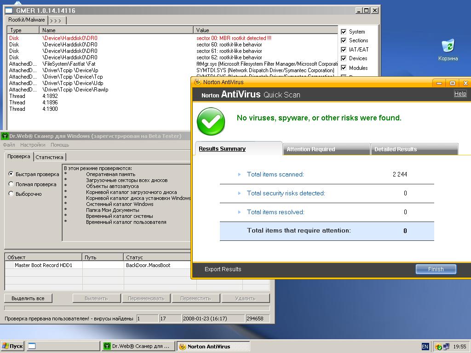The height and width of the screenshot is (353, 471).
Task: Click the Name column header in GMER
Action: (x=116, y=30)
